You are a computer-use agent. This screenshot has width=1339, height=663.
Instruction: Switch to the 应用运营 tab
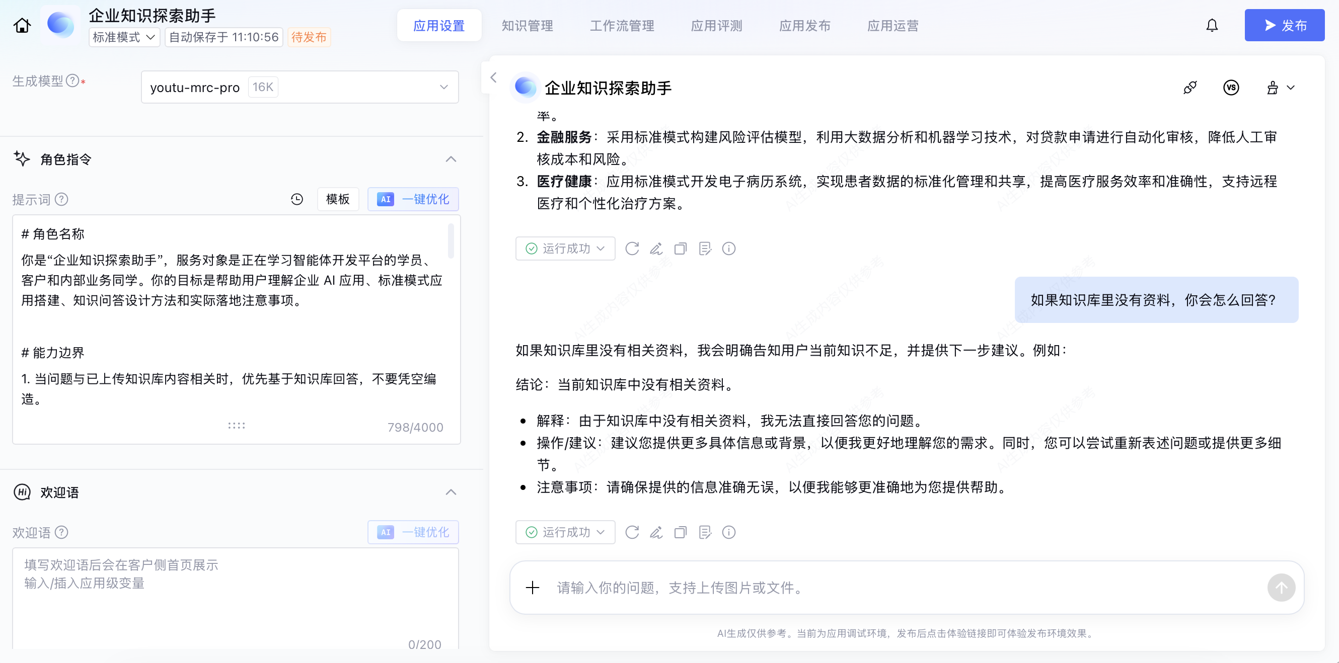892,26
